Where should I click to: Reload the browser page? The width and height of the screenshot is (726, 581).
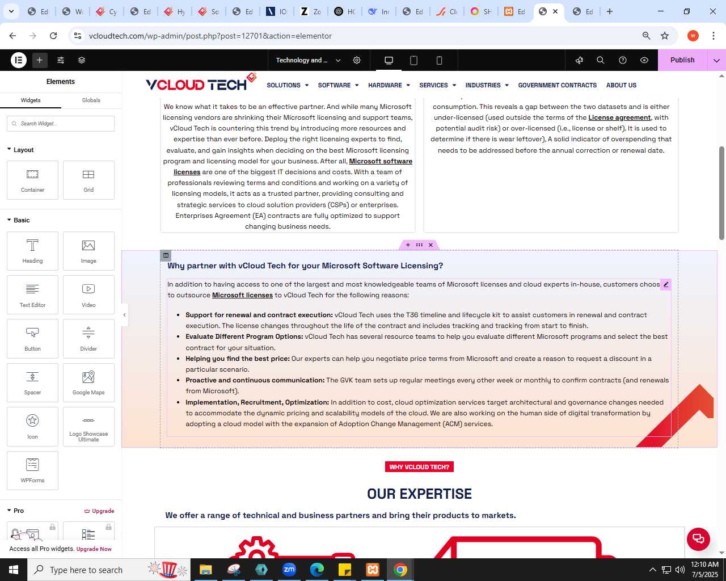pos(53,36)
